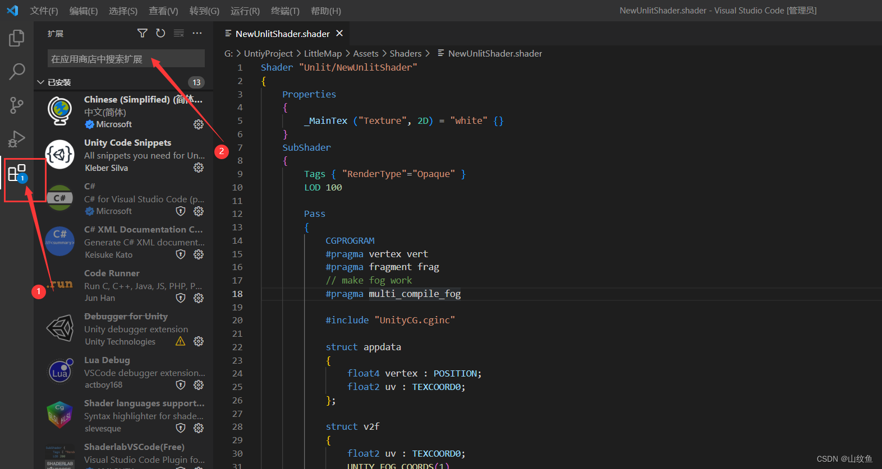Click warning triangle on Debugger for Unity
The width and height of the screenshot is (882, 469).
point(181,341)
